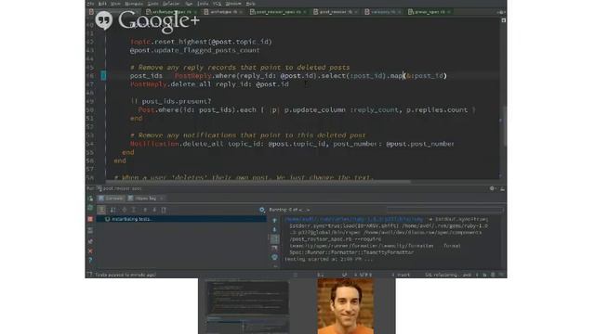Screen dimensions: 595x334
Task: Click the tool windows icon in status bar corner
Action: pos(89,275)
